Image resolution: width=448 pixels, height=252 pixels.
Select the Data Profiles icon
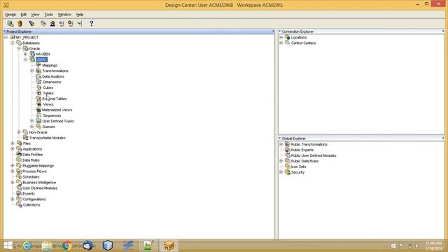[x=19, y=155]
